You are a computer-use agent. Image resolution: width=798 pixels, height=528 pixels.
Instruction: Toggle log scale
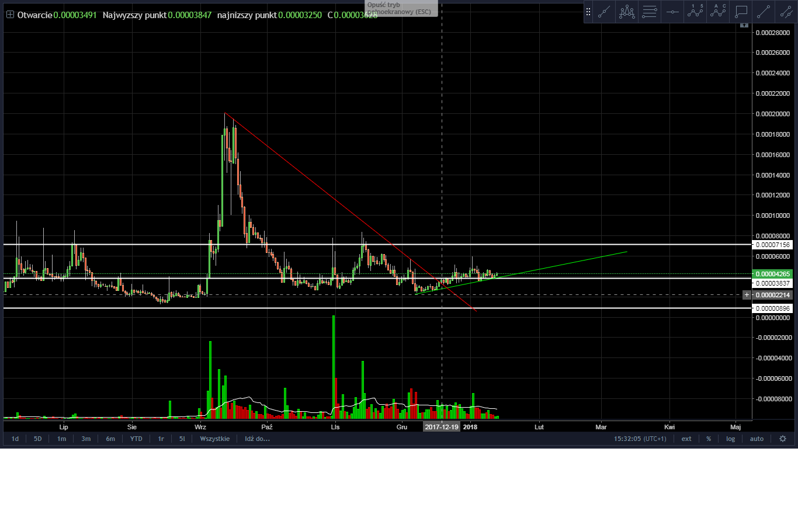pos(730,439)
